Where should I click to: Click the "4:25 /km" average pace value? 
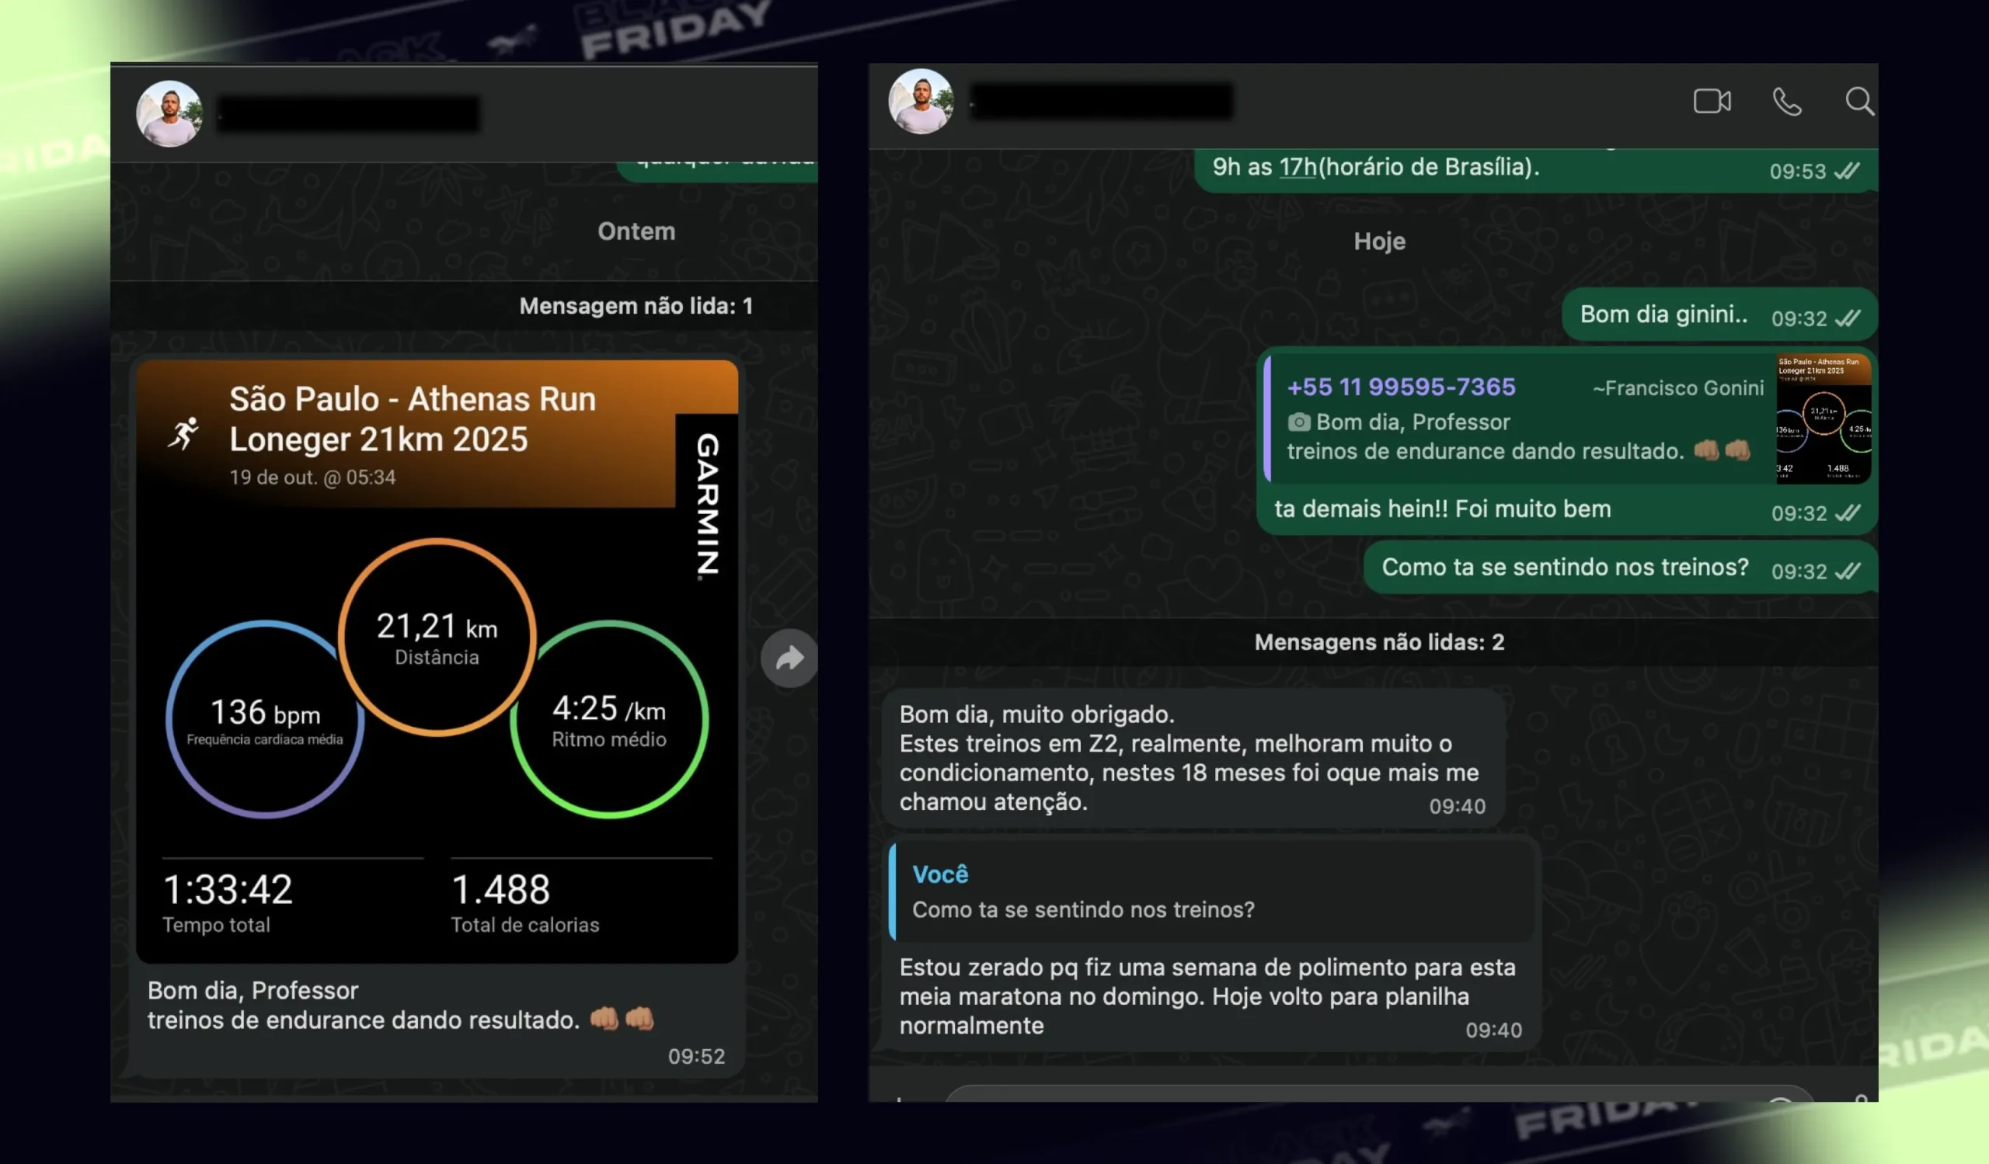pyautogui.click(x=608, y=709)
